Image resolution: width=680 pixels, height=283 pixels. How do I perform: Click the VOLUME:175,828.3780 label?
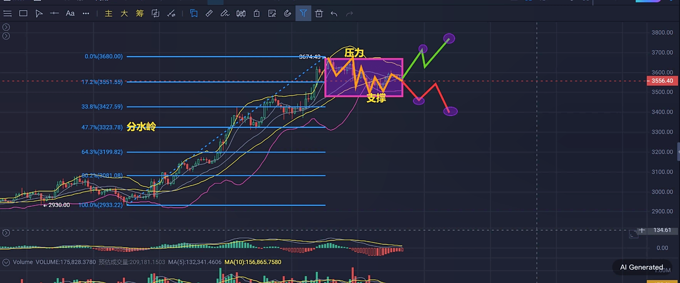click(65, 262)
